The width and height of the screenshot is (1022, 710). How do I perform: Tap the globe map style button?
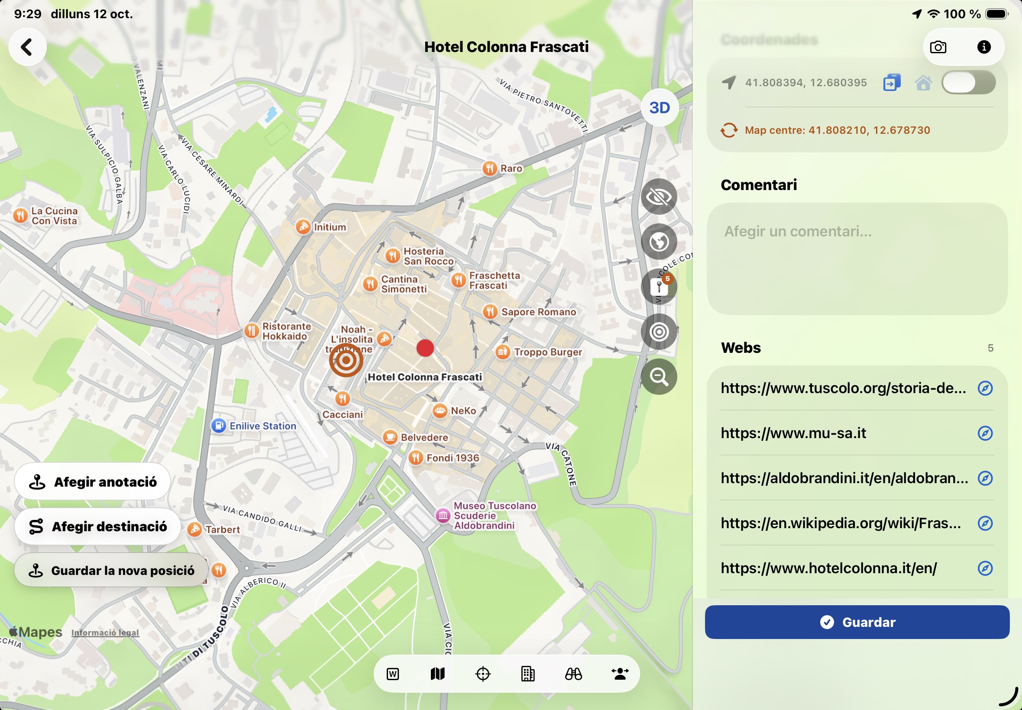click(x=659, y=242)
